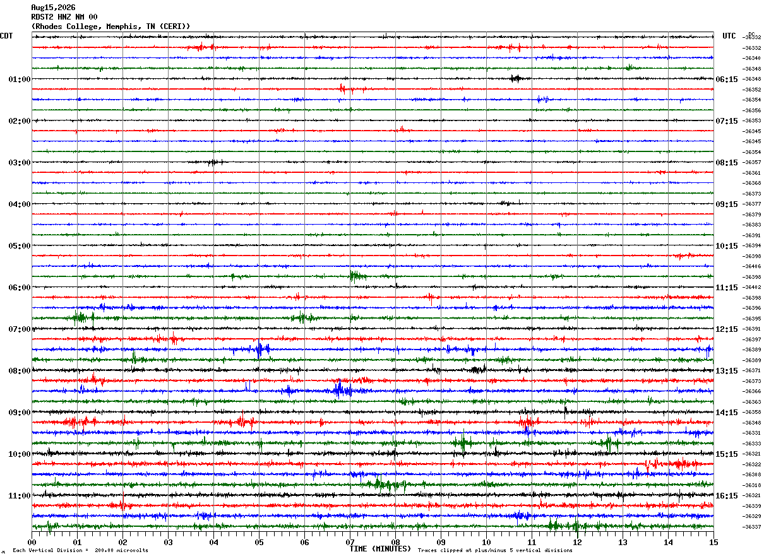Image resolution: width=764 pixels, height=559 pixels.
Task: Click the '08:00' CDT time label
Action: point(20,371)
